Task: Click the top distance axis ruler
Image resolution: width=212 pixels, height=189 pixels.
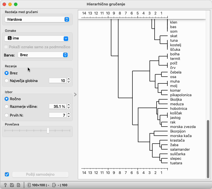Action: pos(124,15)
